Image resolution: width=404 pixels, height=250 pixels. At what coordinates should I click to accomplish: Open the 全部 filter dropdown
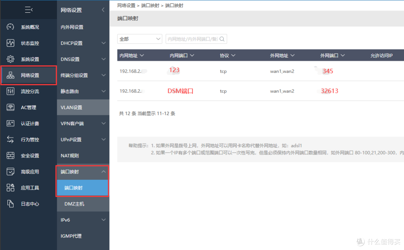click(140, 39)
